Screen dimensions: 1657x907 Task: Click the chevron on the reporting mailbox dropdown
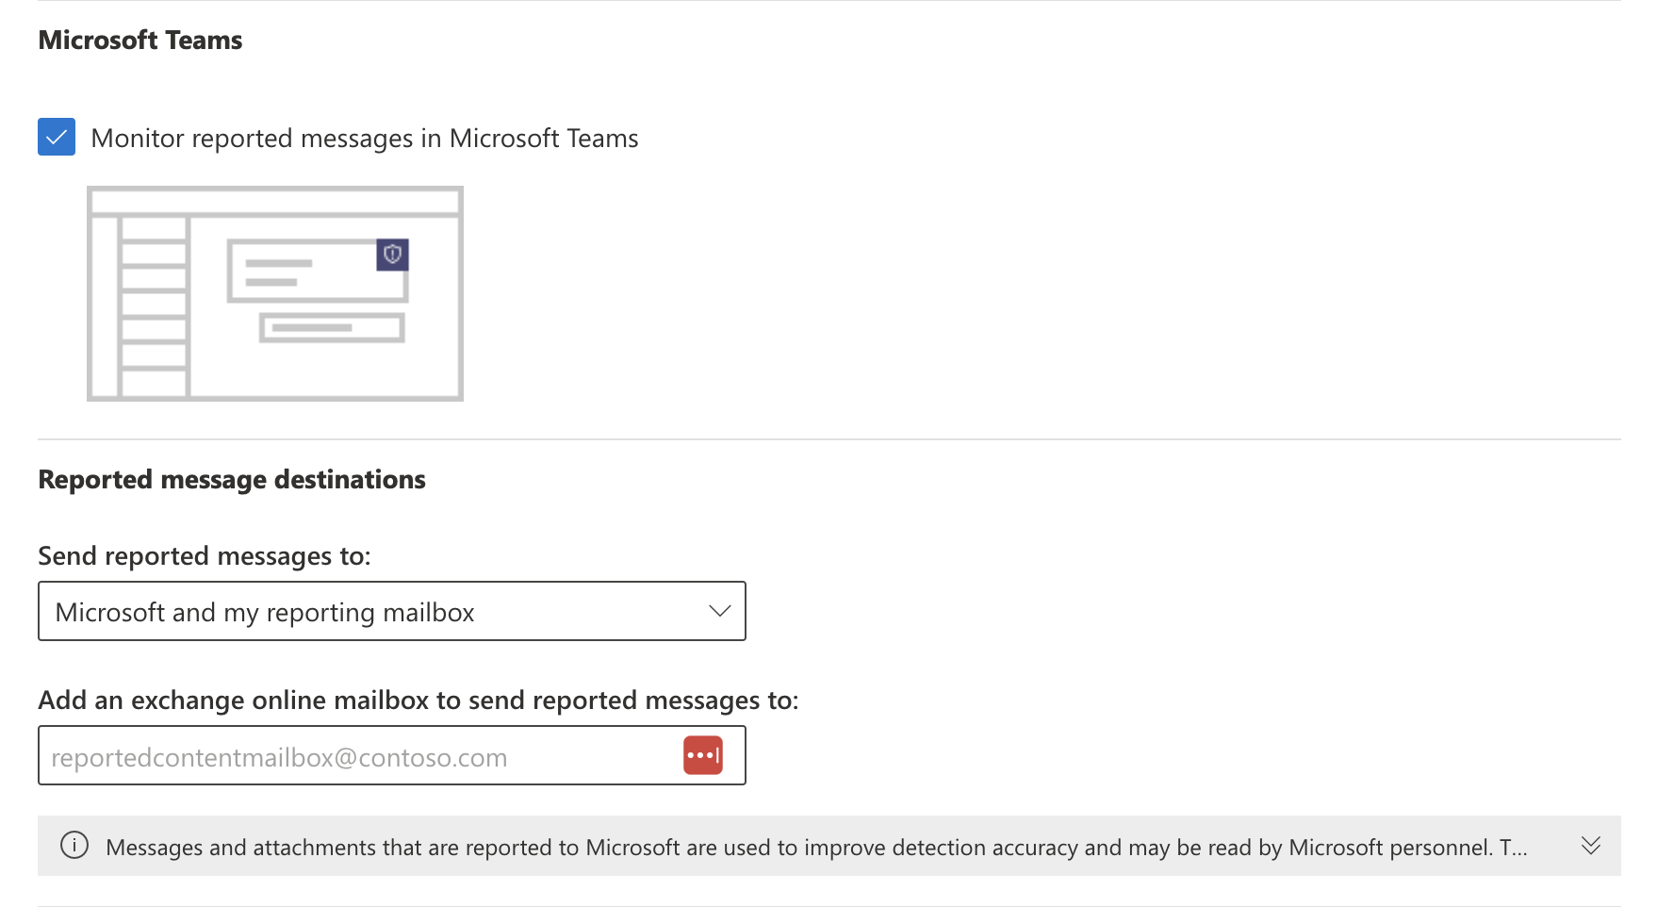pyautogui.click(x=719, y=611)
